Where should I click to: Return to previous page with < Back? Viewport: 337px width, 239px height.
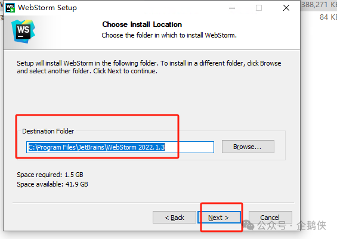pos(174,218)
